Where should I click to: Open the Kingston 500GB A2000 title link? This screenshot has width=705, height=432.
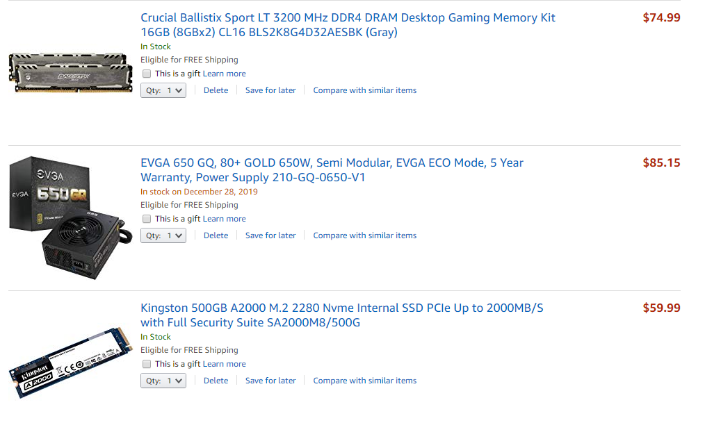pos(341,308)
